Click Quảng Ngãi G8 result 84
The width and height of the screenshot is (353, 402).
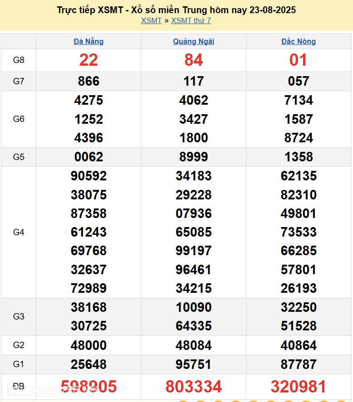[x=194, y=60]
